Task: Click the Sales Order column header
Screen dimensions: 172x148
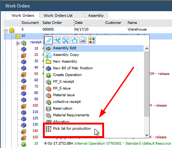Action: pyautogui.click(x=52, y=23)
